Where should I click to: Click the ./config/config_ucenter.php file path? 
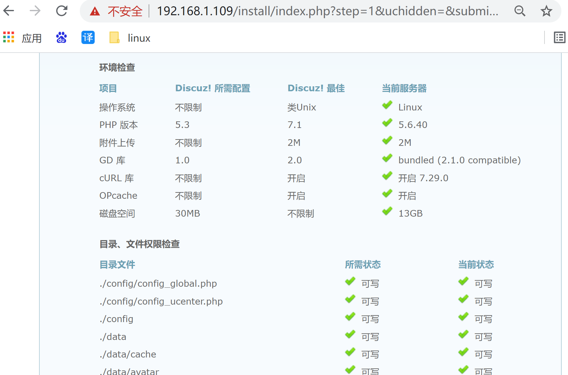click(161, 302)
